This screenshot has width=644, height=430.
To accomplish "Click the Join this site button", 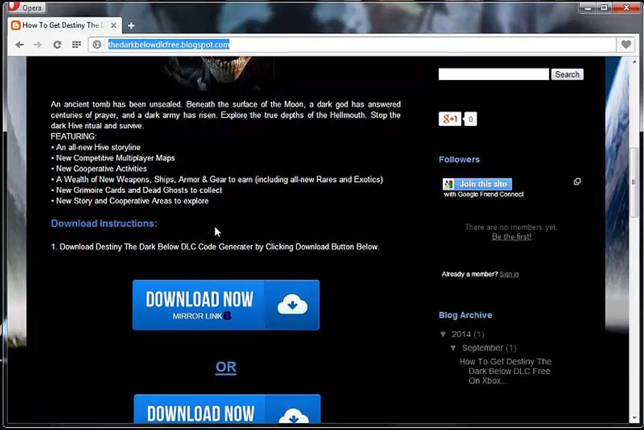I will click(477, 184).
